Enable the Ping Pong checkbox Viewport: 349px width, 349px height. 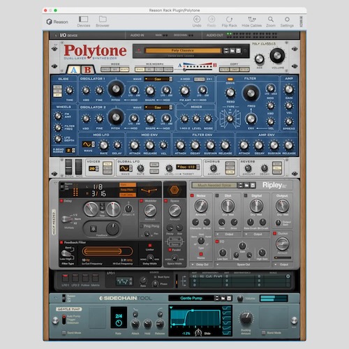pyautogui.click(x=141, y=226)
